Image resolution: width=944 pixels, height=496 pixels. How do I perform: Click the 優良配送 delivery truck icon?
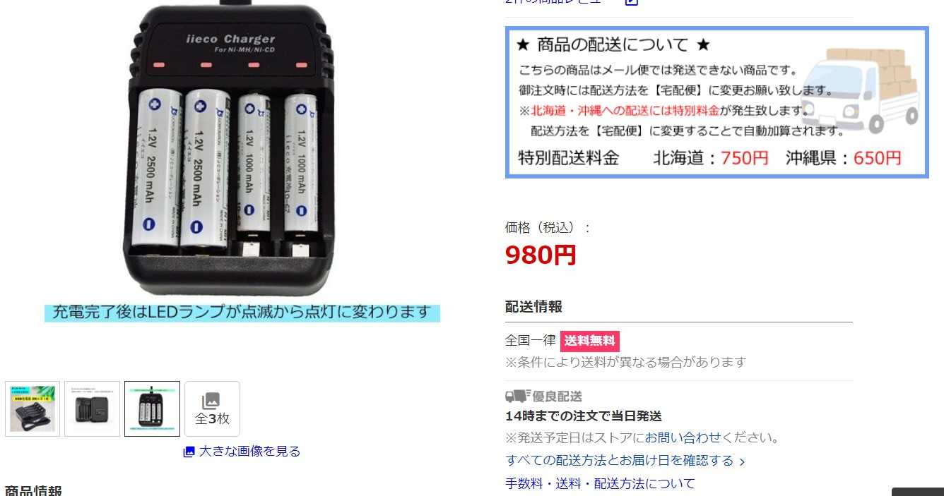point(518,396)
